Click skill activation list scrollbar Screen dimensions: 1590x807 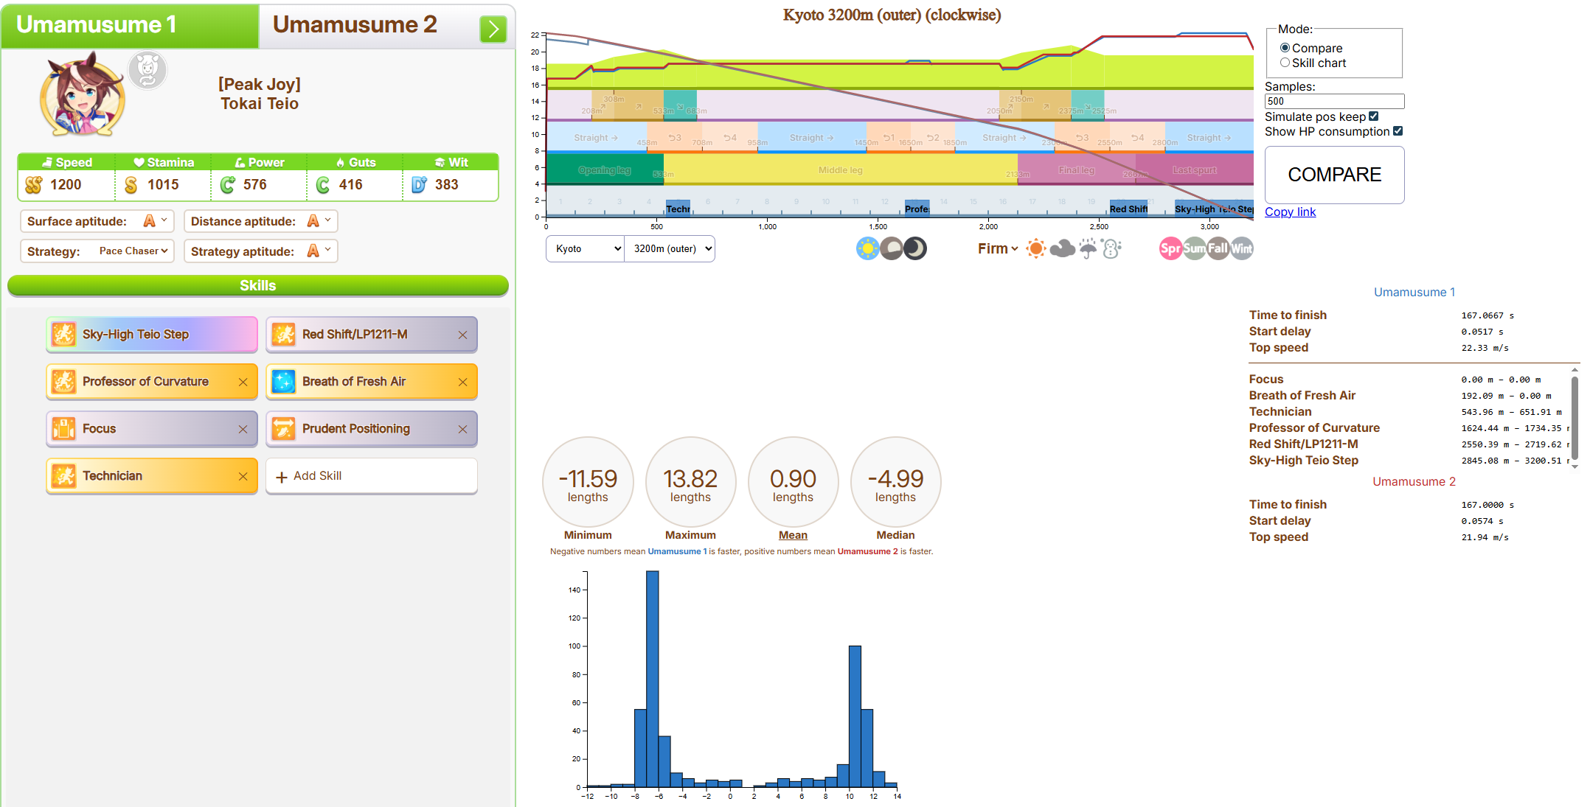(x=1575, y=418)
